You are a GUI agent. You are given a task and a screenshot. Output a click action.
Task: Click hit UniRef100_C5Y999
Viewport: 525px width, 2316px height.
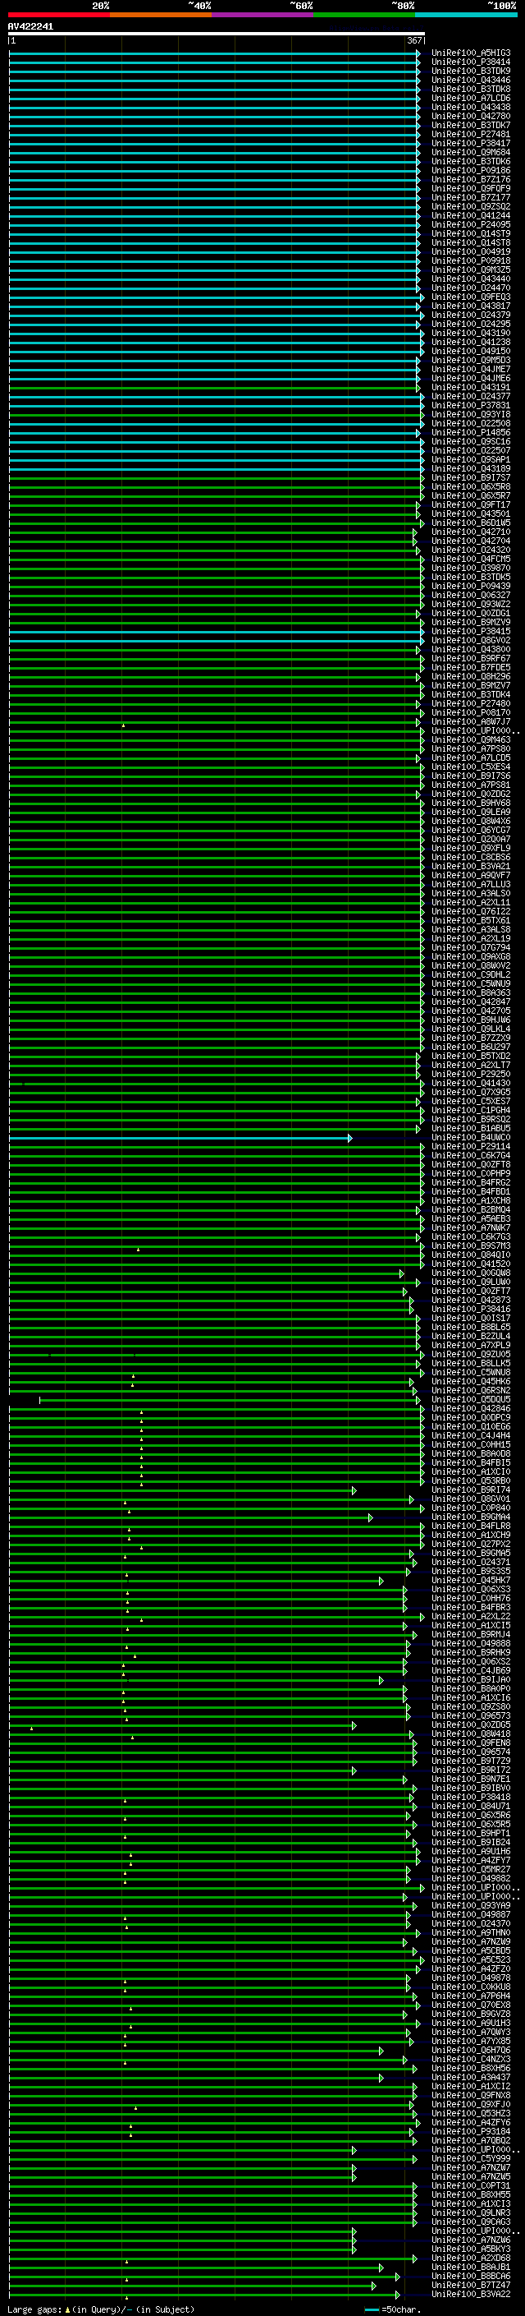pyautogui.click(x=471, y=2157)
